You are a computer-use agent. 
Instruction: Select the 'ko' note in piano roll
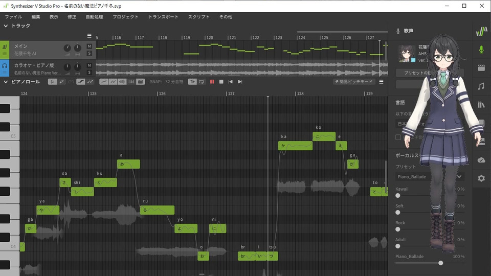pos(324,136)
